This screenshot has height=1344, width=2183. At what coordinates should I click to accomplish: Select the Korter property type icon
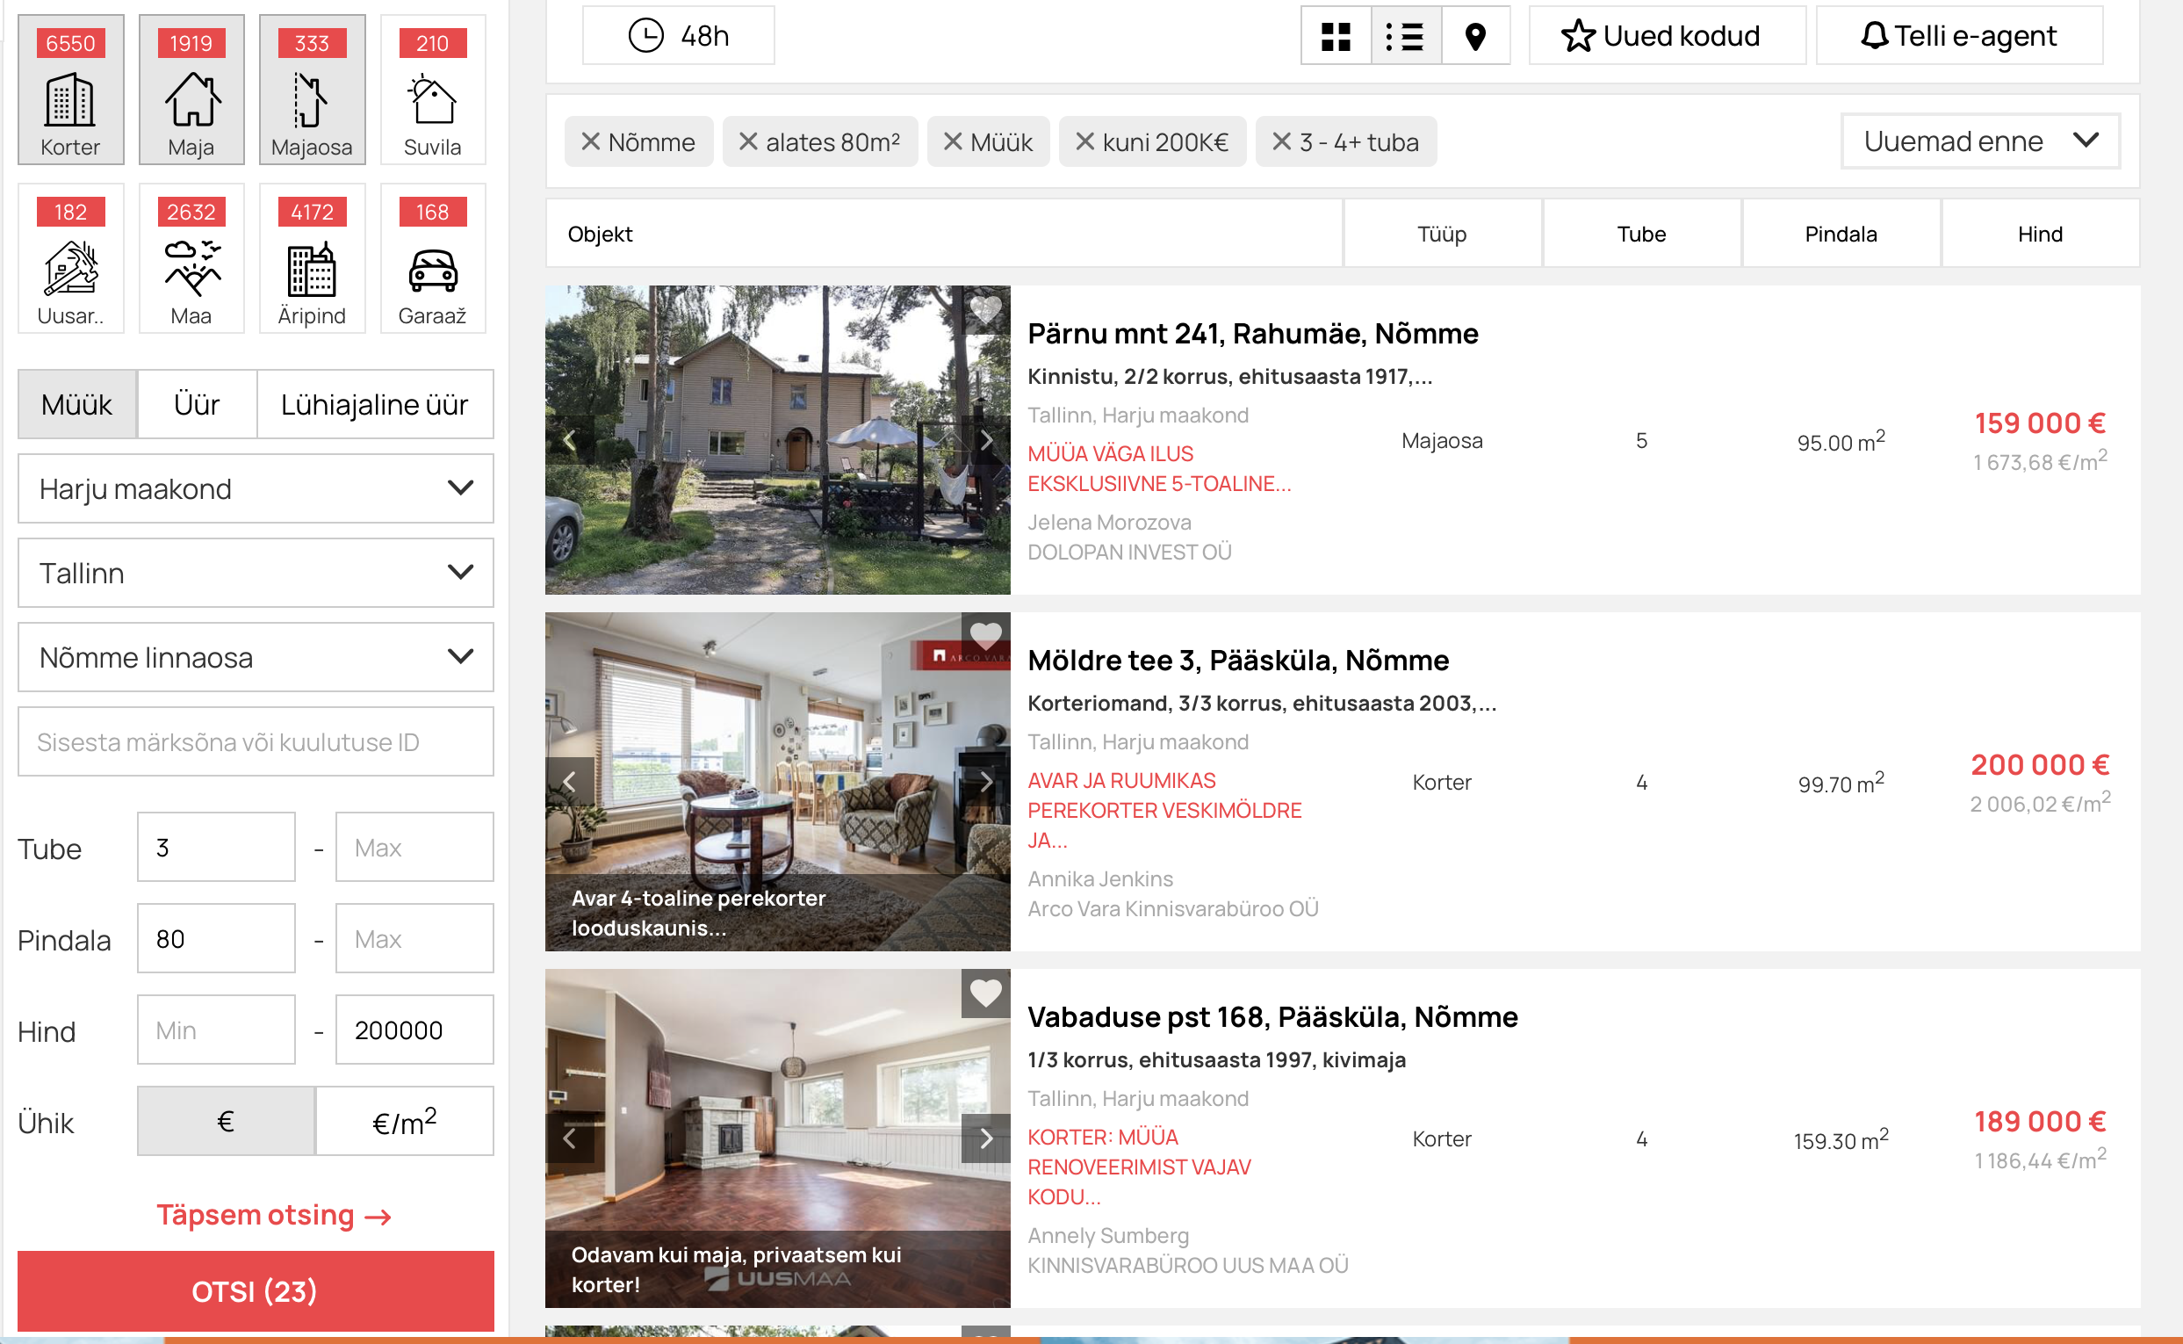[x=70, y=90]
